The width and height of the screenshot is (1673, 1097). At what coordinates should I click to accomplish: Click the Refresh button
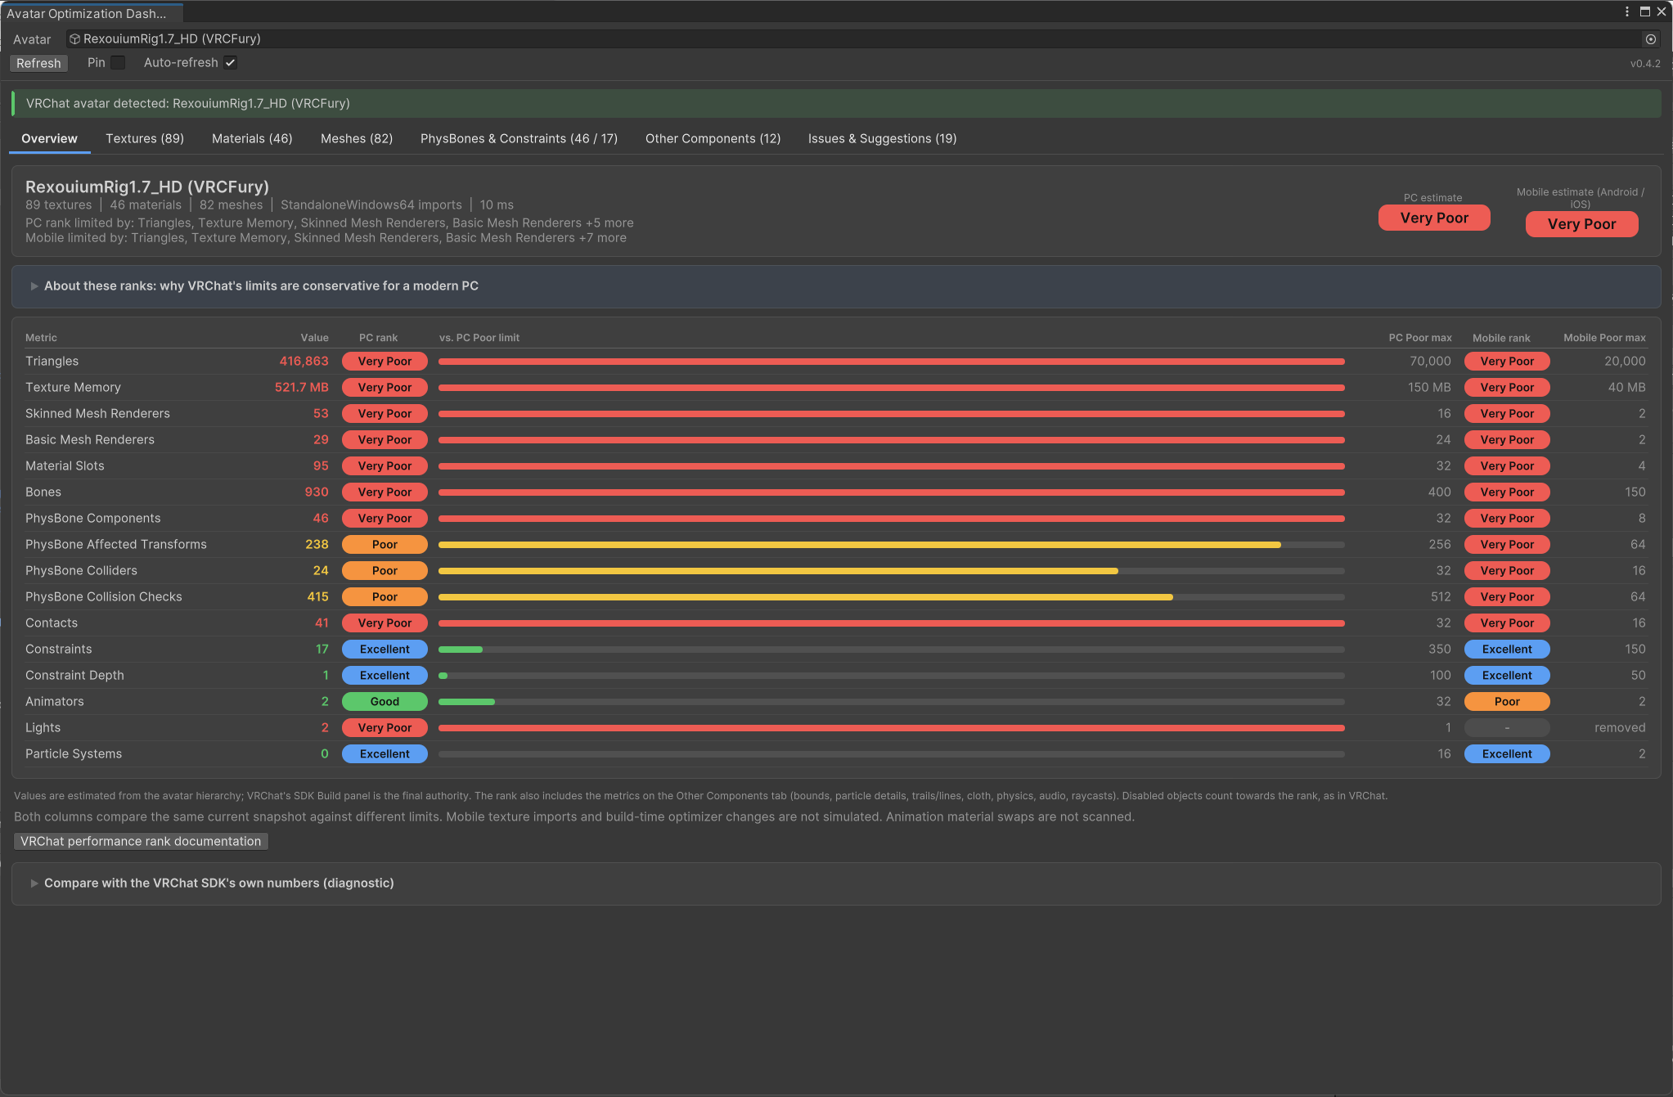(x=38, y=63)
